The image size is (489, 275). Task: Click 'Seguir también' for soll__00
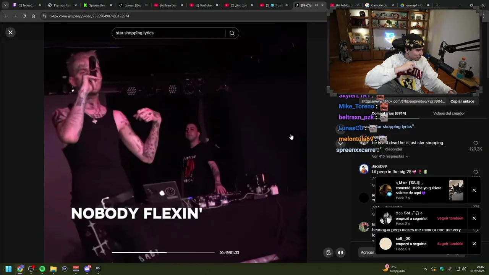(x=450, y=244)
